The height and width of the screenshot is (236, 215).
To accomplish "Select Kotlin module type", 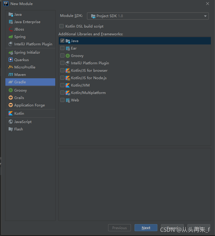I will point(30,113).
